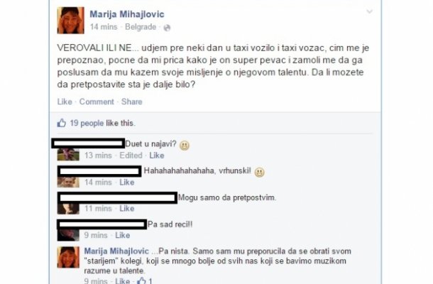Viewport: 433px width, 284px height.
Task: Share the taxi story post
Action: (x=132, y=102)
